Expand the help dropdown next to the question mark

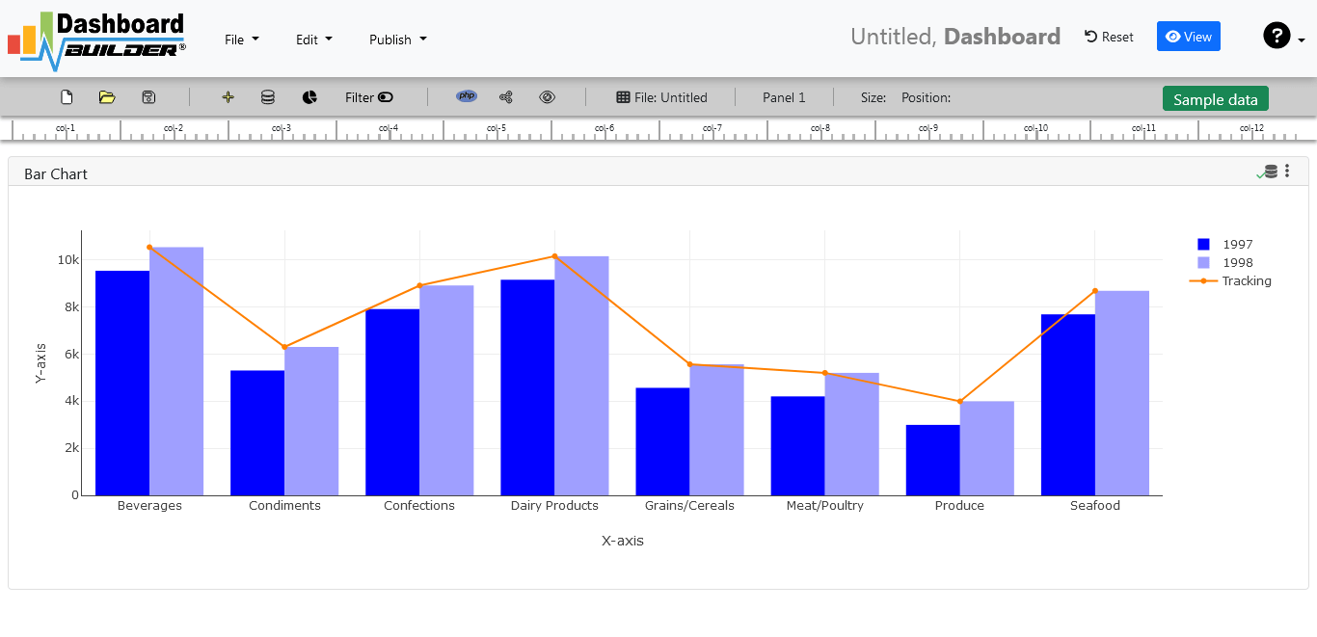pos(1302,40)
